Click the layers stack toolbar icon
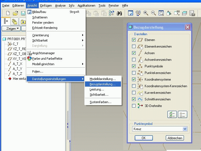Screen dimensions: 201x151 [x=184, y=13]
